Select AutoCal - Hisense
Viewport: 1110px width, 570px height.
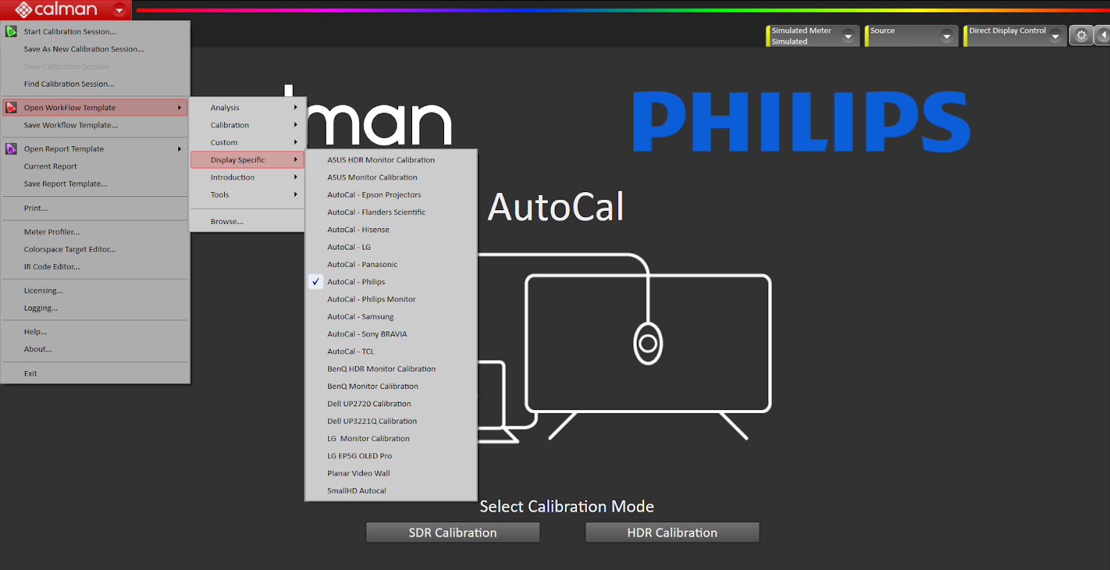[x=391, y=229]
